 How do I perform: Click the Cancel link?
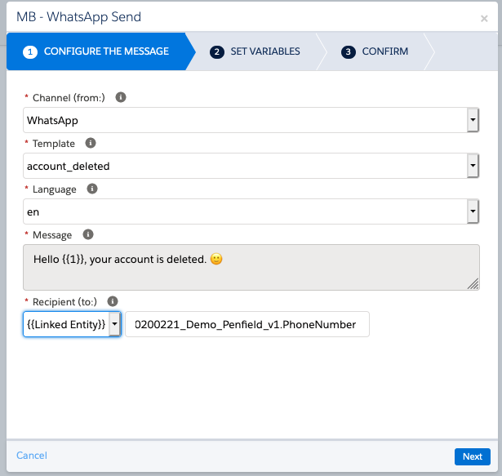[x=32, y=456]
